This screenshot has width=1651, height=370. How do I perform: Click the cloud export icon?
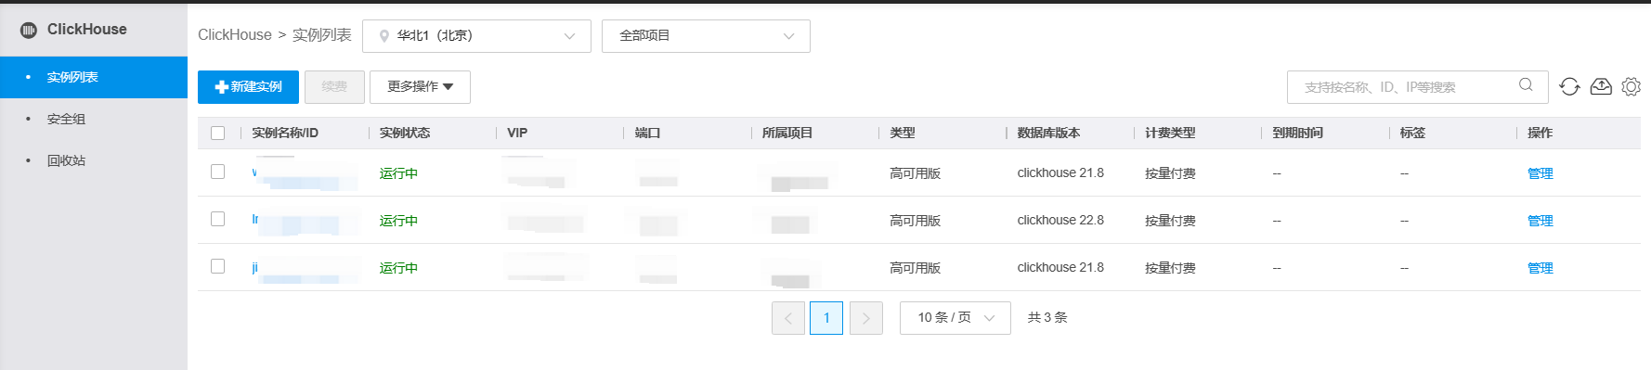(x=1601, y=86)
